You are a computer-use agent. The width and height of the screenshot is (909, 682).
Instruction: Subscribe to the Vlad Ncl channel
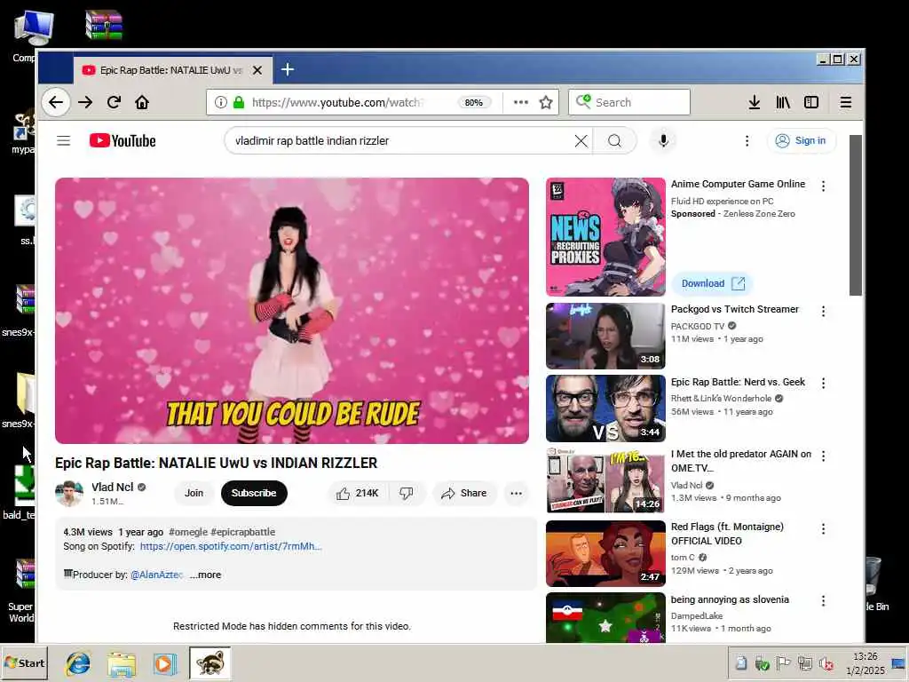pyautogui.click(x=254, y=493)
